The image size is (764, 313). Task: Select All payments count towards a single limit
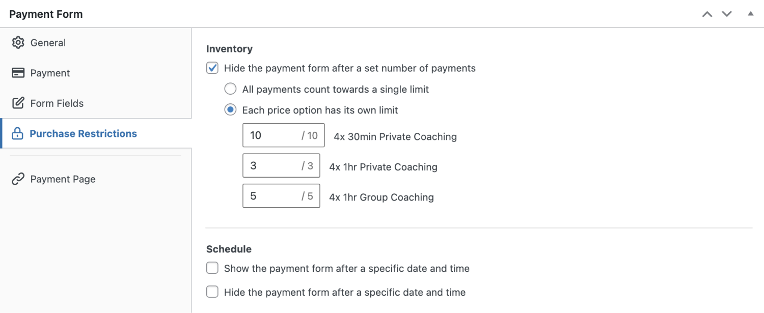[231, 89]
